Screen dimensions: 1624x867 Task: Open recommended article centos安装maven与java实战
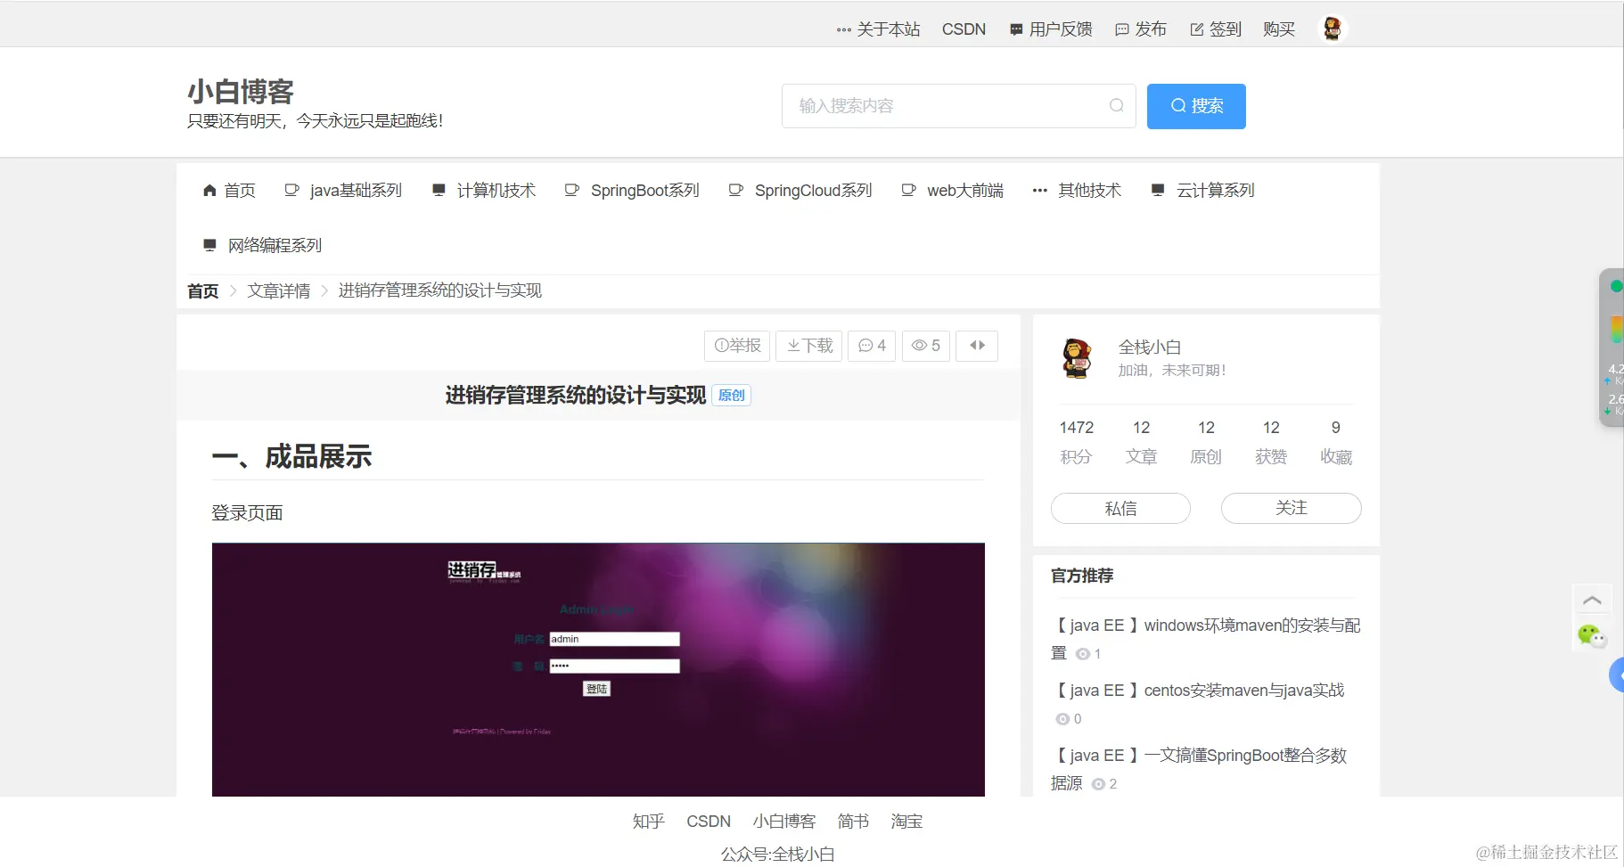click(1198, 691)
